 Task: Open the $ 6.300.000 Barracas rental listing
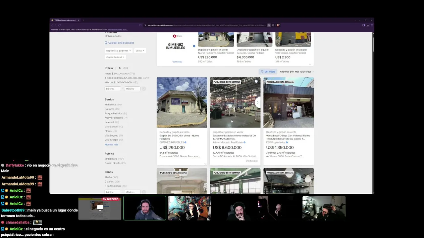coord(254,48)
